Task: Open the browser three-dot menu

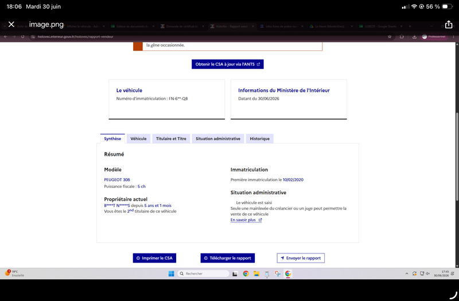Action: [x=453, y=37]
